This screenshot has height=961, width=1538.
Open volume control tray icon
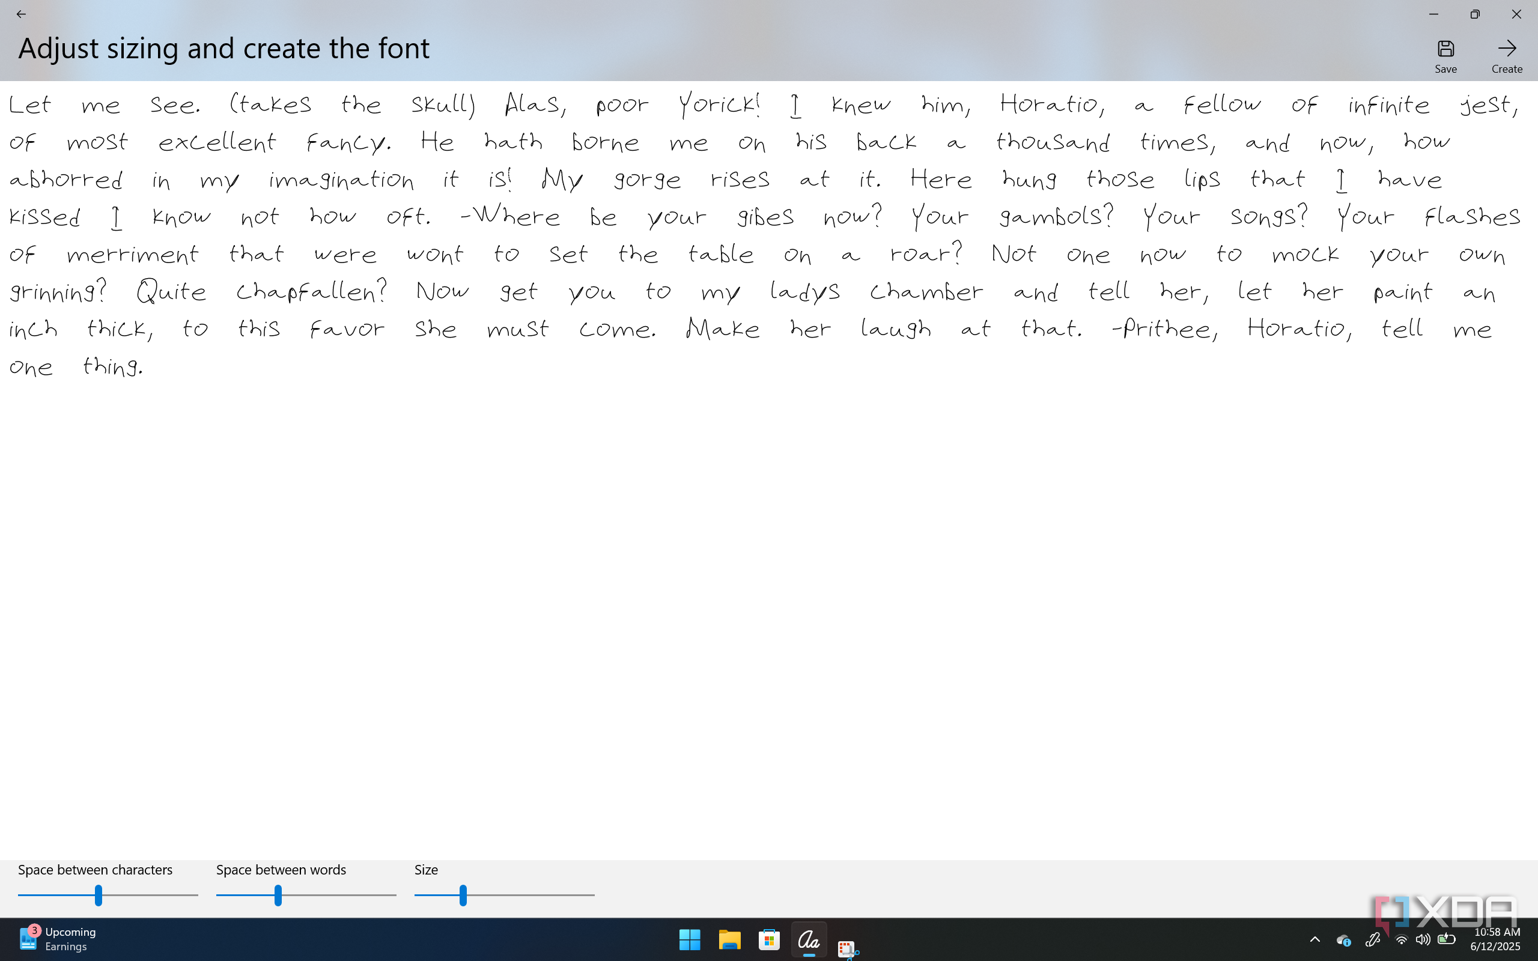tap(1423, 939)
